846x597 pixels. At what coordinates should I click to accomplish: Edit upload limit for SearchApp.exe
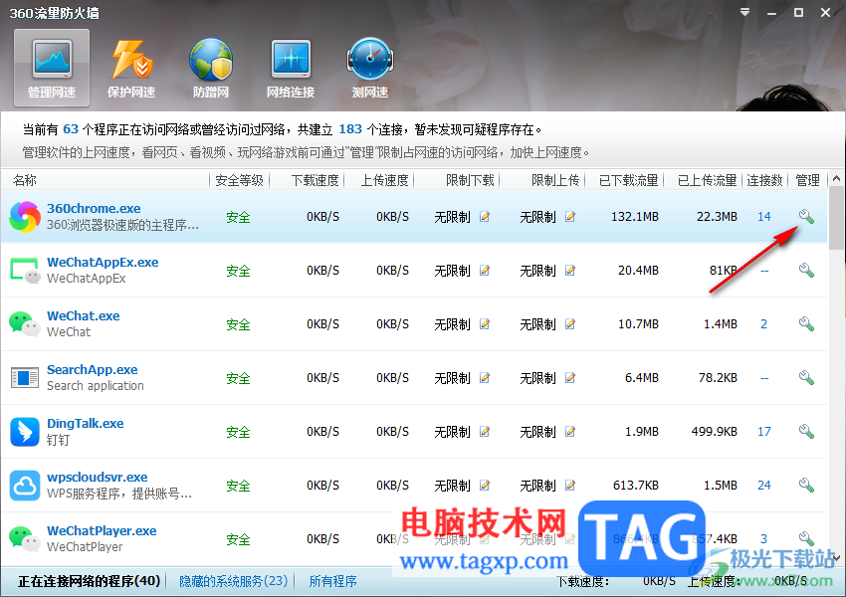pyautogui.click(x=569, y=377)
